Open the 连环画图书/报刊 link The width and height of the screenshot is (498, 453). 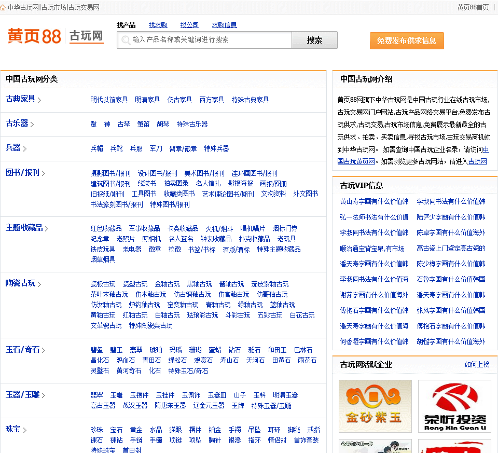[254, 173]
